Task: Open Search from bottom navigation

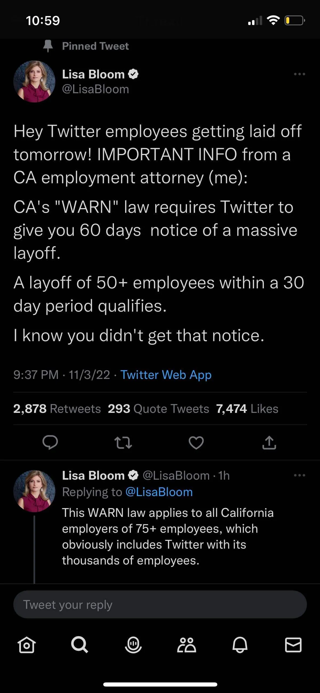Action: click(79, 645)
